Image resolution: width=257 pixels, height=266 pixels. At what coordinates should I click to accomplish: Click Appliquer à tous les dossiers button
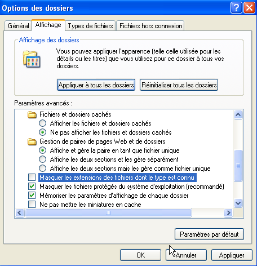coord(96,85)
